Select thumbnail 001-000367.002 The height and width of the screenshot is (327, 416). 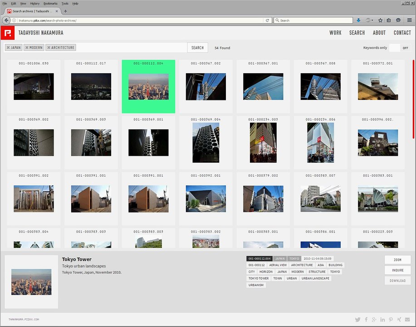(x=206, y=87)
